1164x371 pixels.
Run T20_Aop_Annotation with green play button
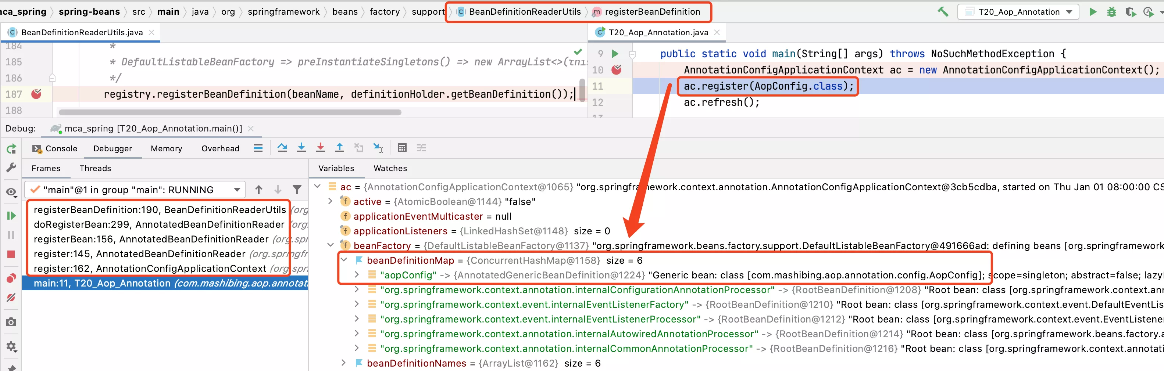click(1093, 12)
